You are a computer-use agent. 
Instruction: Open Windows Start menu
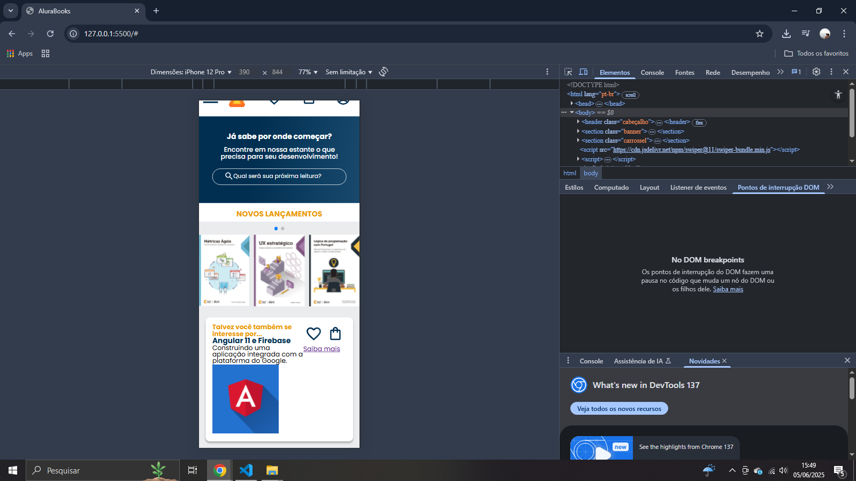(13, 470)
